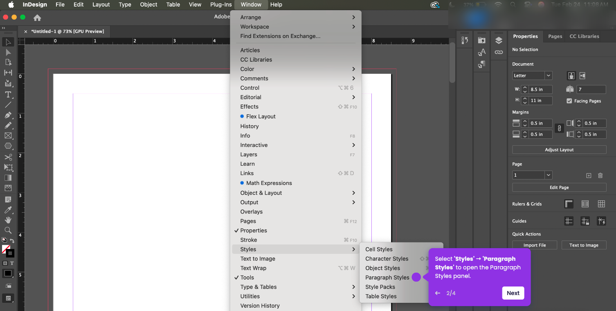Open the Paragraph Styles panel icon in dock
The width and height of the screenshot is (616, 311).
(x=481, y=64)
